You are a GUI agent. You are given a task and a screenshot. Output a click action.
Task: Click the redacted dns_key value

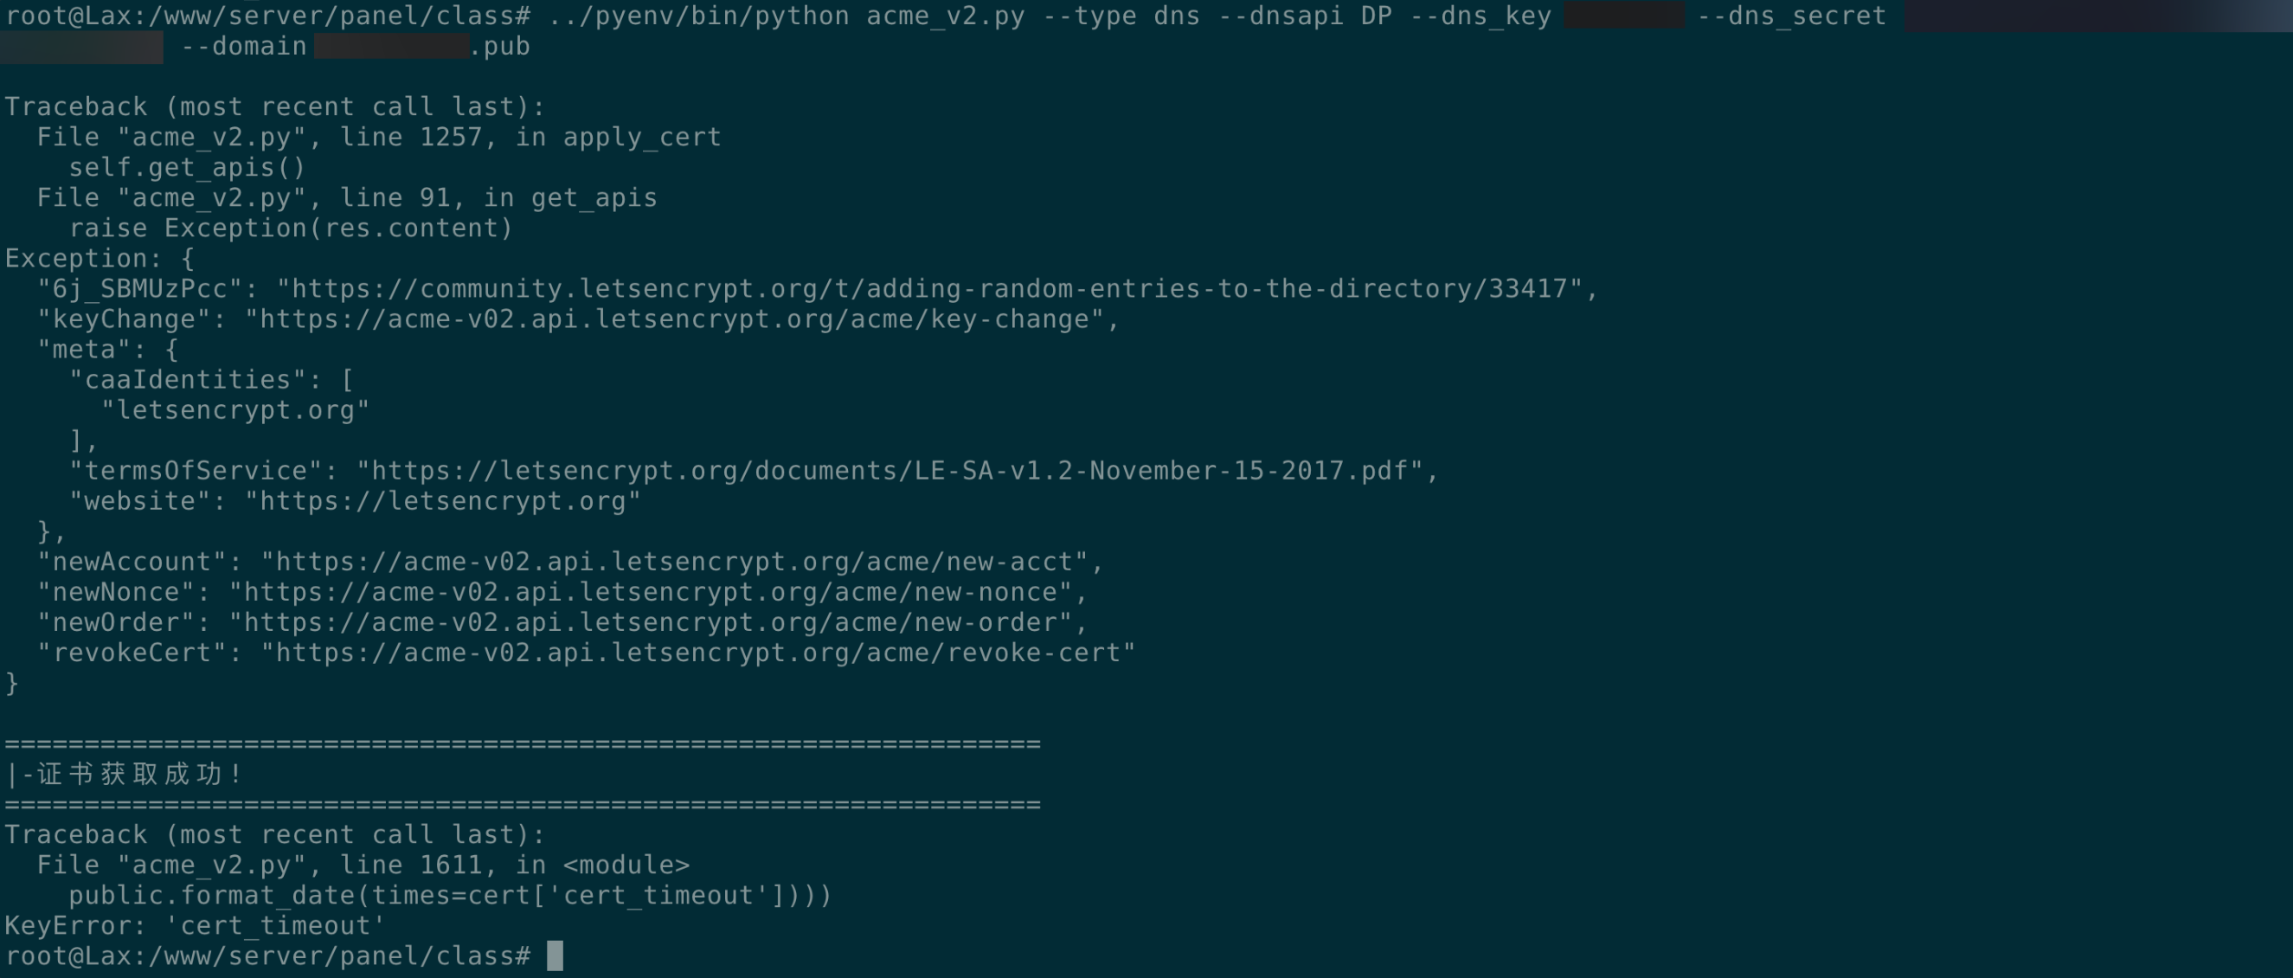[1624, 15]
